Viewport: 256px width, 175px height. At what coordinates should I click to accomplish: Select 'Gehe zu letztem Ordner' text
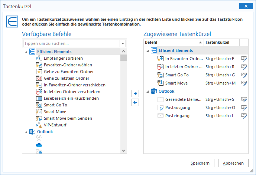67,78
